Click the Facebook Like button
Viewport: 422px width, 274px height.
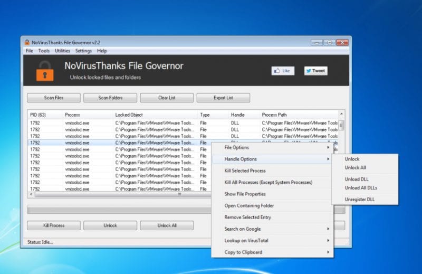click(x=283, y=71)
